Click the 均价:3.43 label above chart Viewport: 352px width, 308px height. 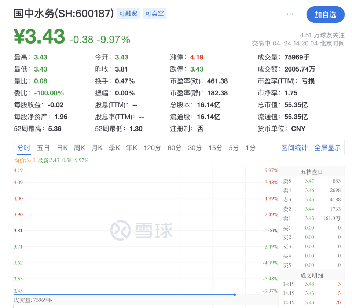pos(25,160)
